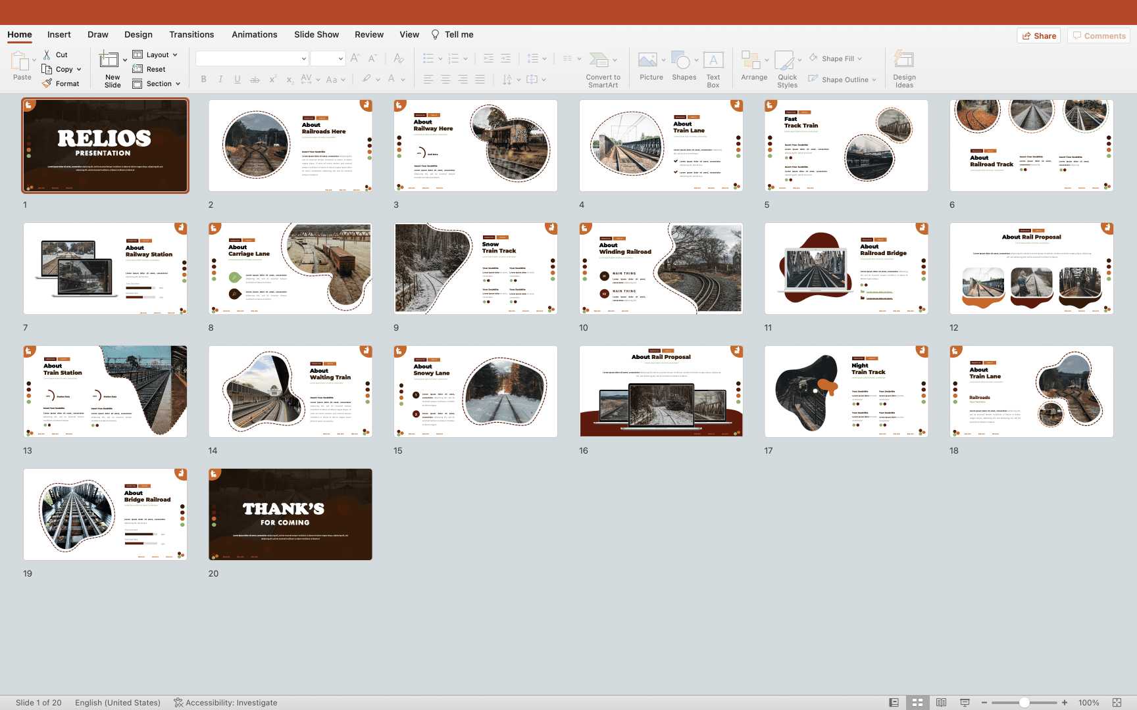Click the New Slide icon
This screenshot has width=1137, height=710.
coord(109,60)
